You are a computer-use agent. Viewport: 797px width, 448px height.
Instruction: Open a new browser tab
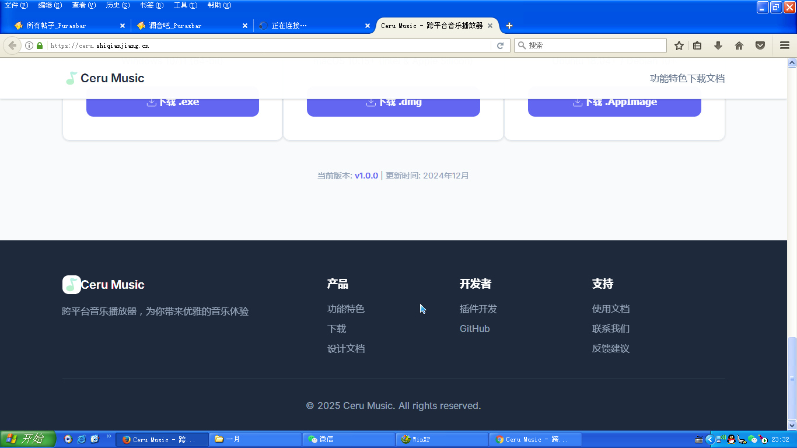[x=509, y=26]
